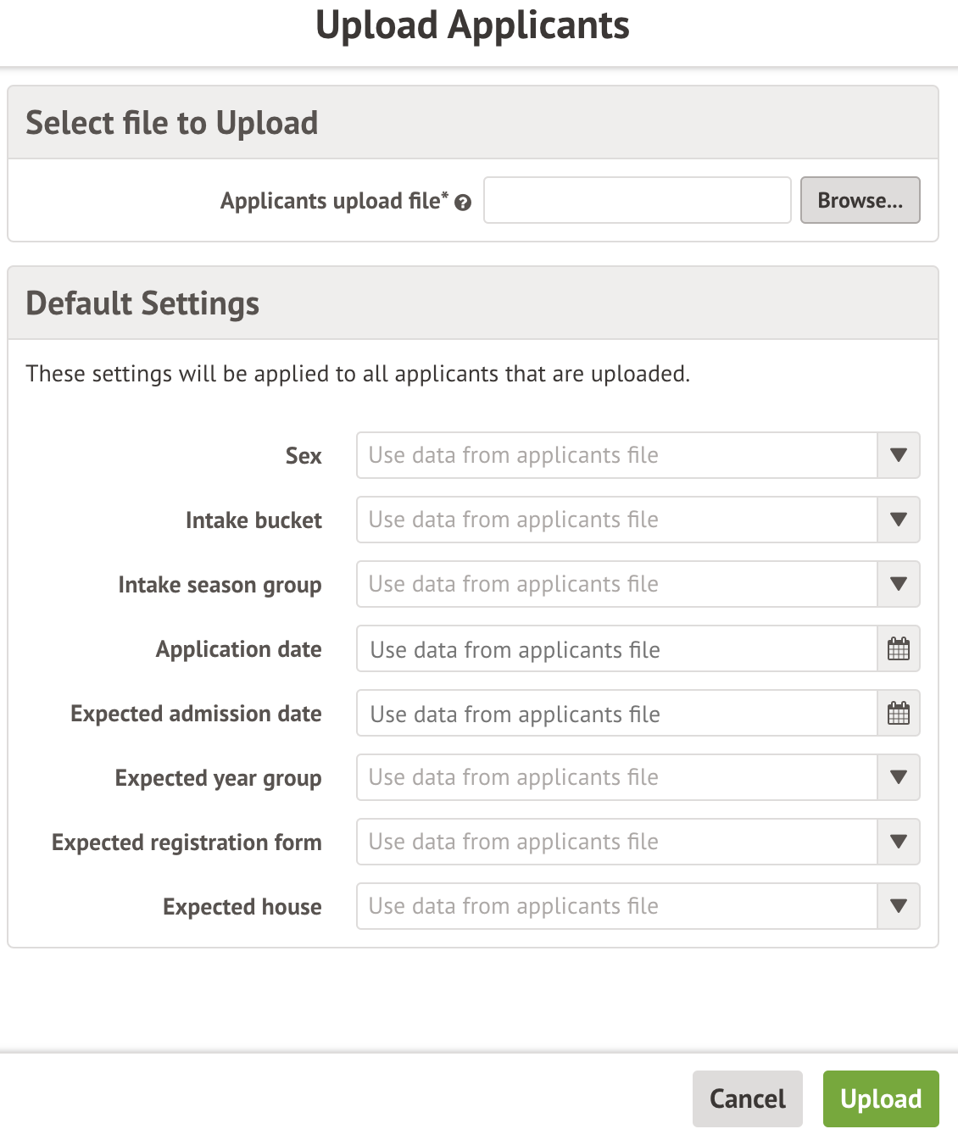Screen dimensions: 958x1129
Task: Click the Default Settings section header
Action: pyautogui.click(x=142, y=303)
